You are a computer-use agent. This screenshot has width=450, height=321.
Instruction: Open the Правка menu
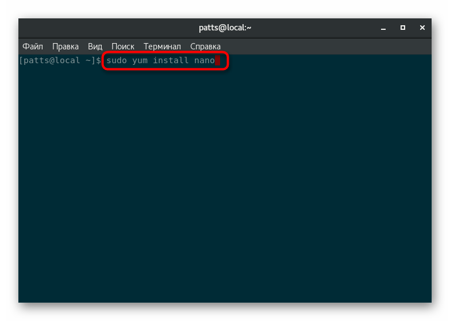coord(66,47)
